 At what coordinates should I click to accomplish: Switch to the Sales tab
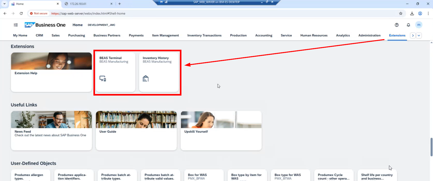(56, 35)
